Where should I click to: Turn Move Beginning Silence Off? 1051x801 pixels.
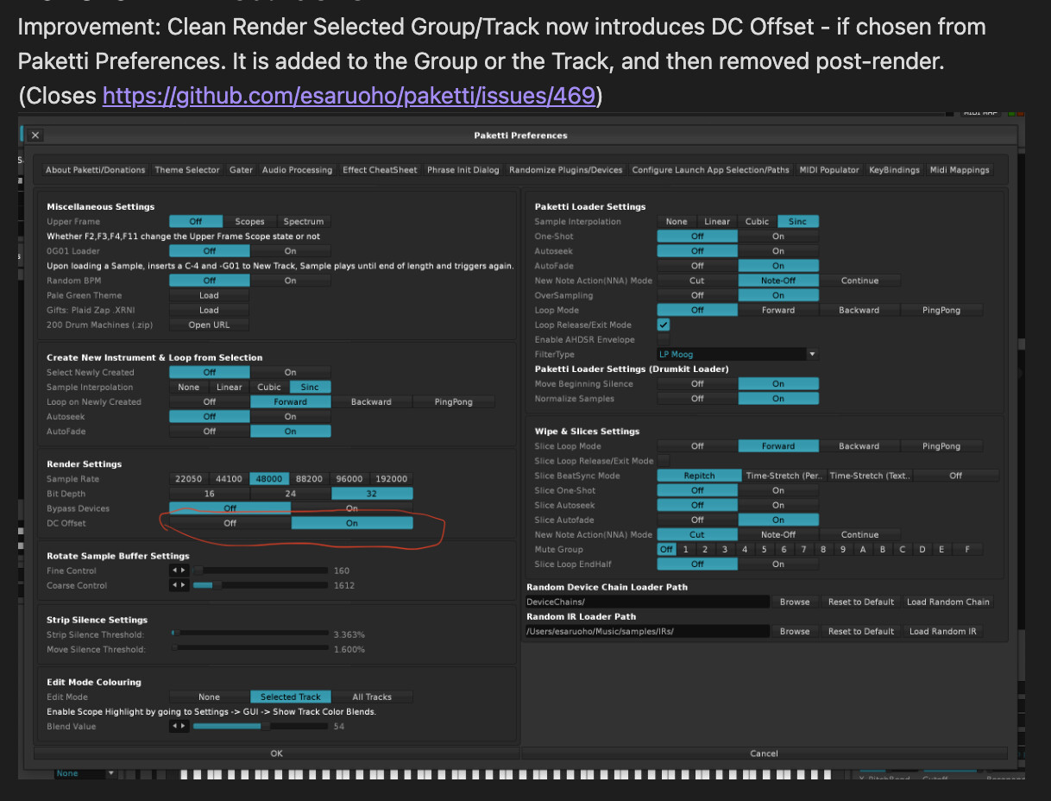tap(697, 384)
